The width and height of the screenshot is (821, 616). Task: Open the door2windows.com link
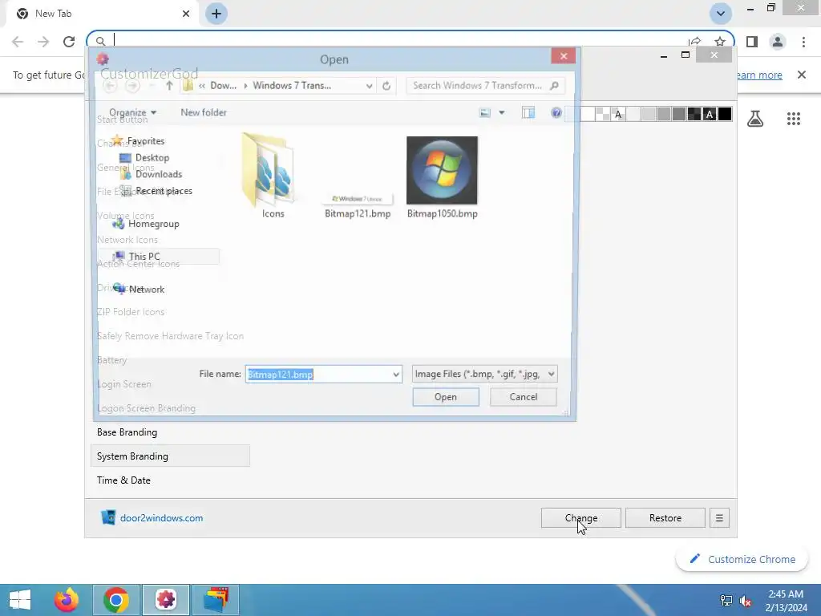(x=161, y=518)
